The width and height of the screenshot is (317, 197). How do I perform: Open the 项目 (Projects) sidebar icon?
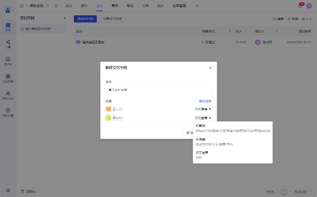pos(8,27)
